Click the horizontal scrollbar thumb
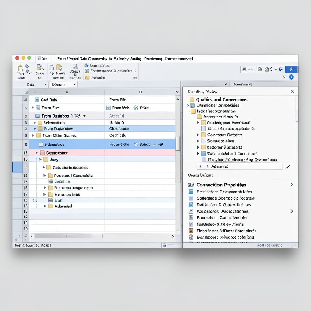The image size is (311, 311). pos(68,236)
